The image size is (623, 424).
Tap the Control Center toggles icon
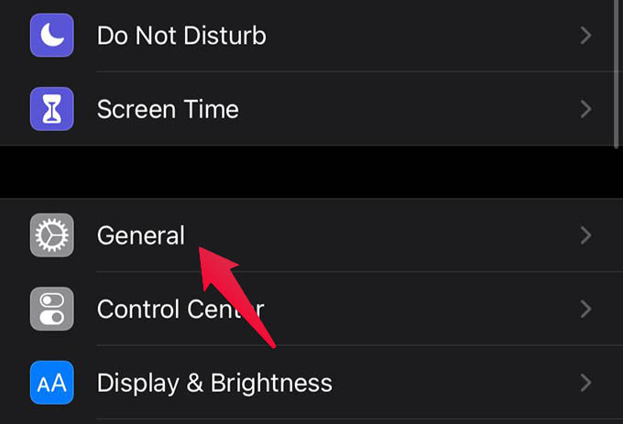click(51, 309)
